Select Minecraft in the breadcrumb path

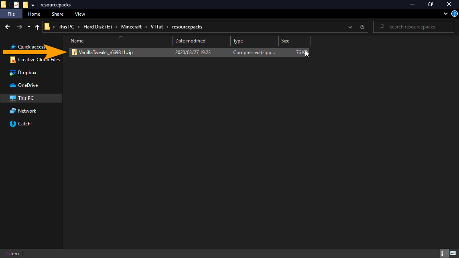point(131,27)
